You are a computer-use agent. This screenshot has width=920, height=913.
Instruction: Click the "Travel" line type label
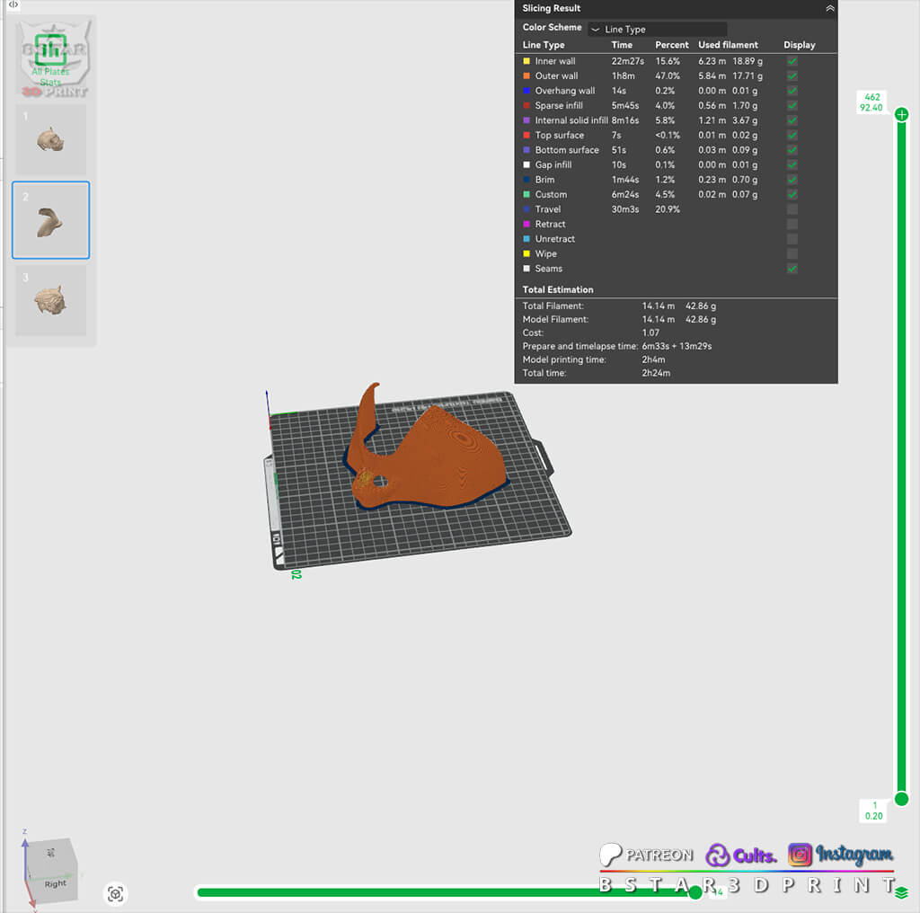pyautogui.click(x=548, y=209)
